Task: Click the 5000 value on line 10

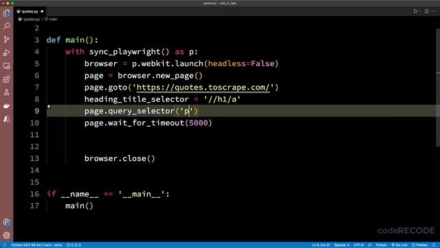Action: [x=199, y=123]
